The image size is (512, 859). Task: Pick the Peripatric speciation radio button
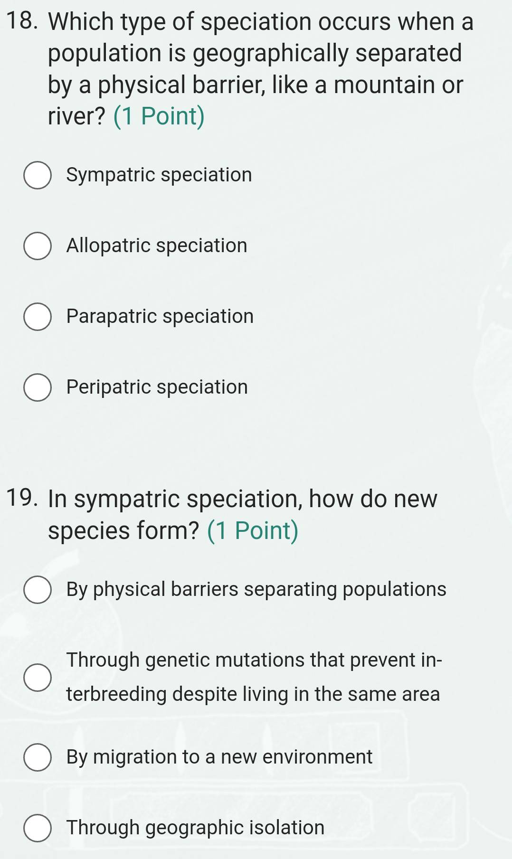[x=38, y=387]
